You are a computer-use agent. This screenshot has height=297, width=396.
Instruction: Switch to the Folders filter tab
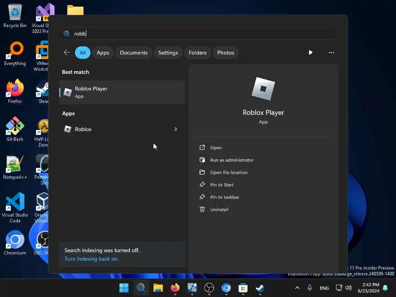tap(198, 53)
